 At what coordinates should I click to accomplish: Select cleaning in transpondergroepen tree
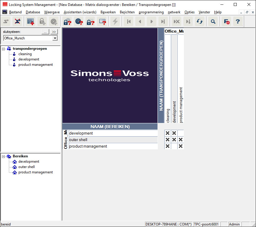(25, 54)
